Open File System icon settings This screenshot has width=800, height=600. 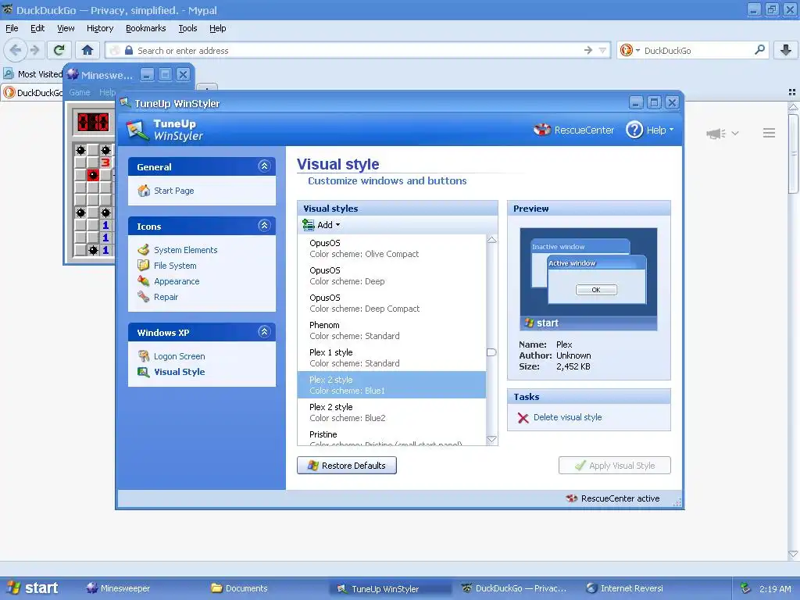pos(167,266)
